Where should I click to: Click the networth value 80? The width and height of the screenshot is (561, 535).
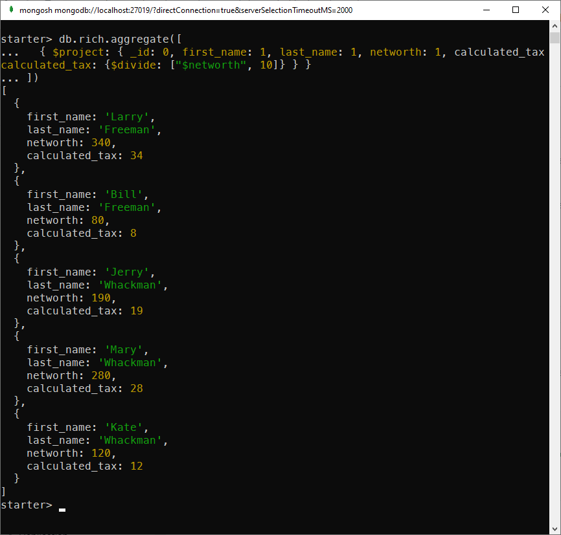(98, 220)
